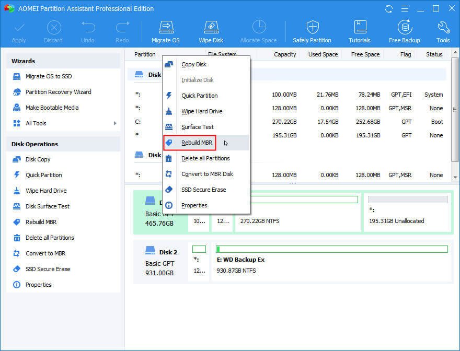Click the Migrate OS toolbar icon
The height and width of the screenshot is (351, 460).
(166, 31)
